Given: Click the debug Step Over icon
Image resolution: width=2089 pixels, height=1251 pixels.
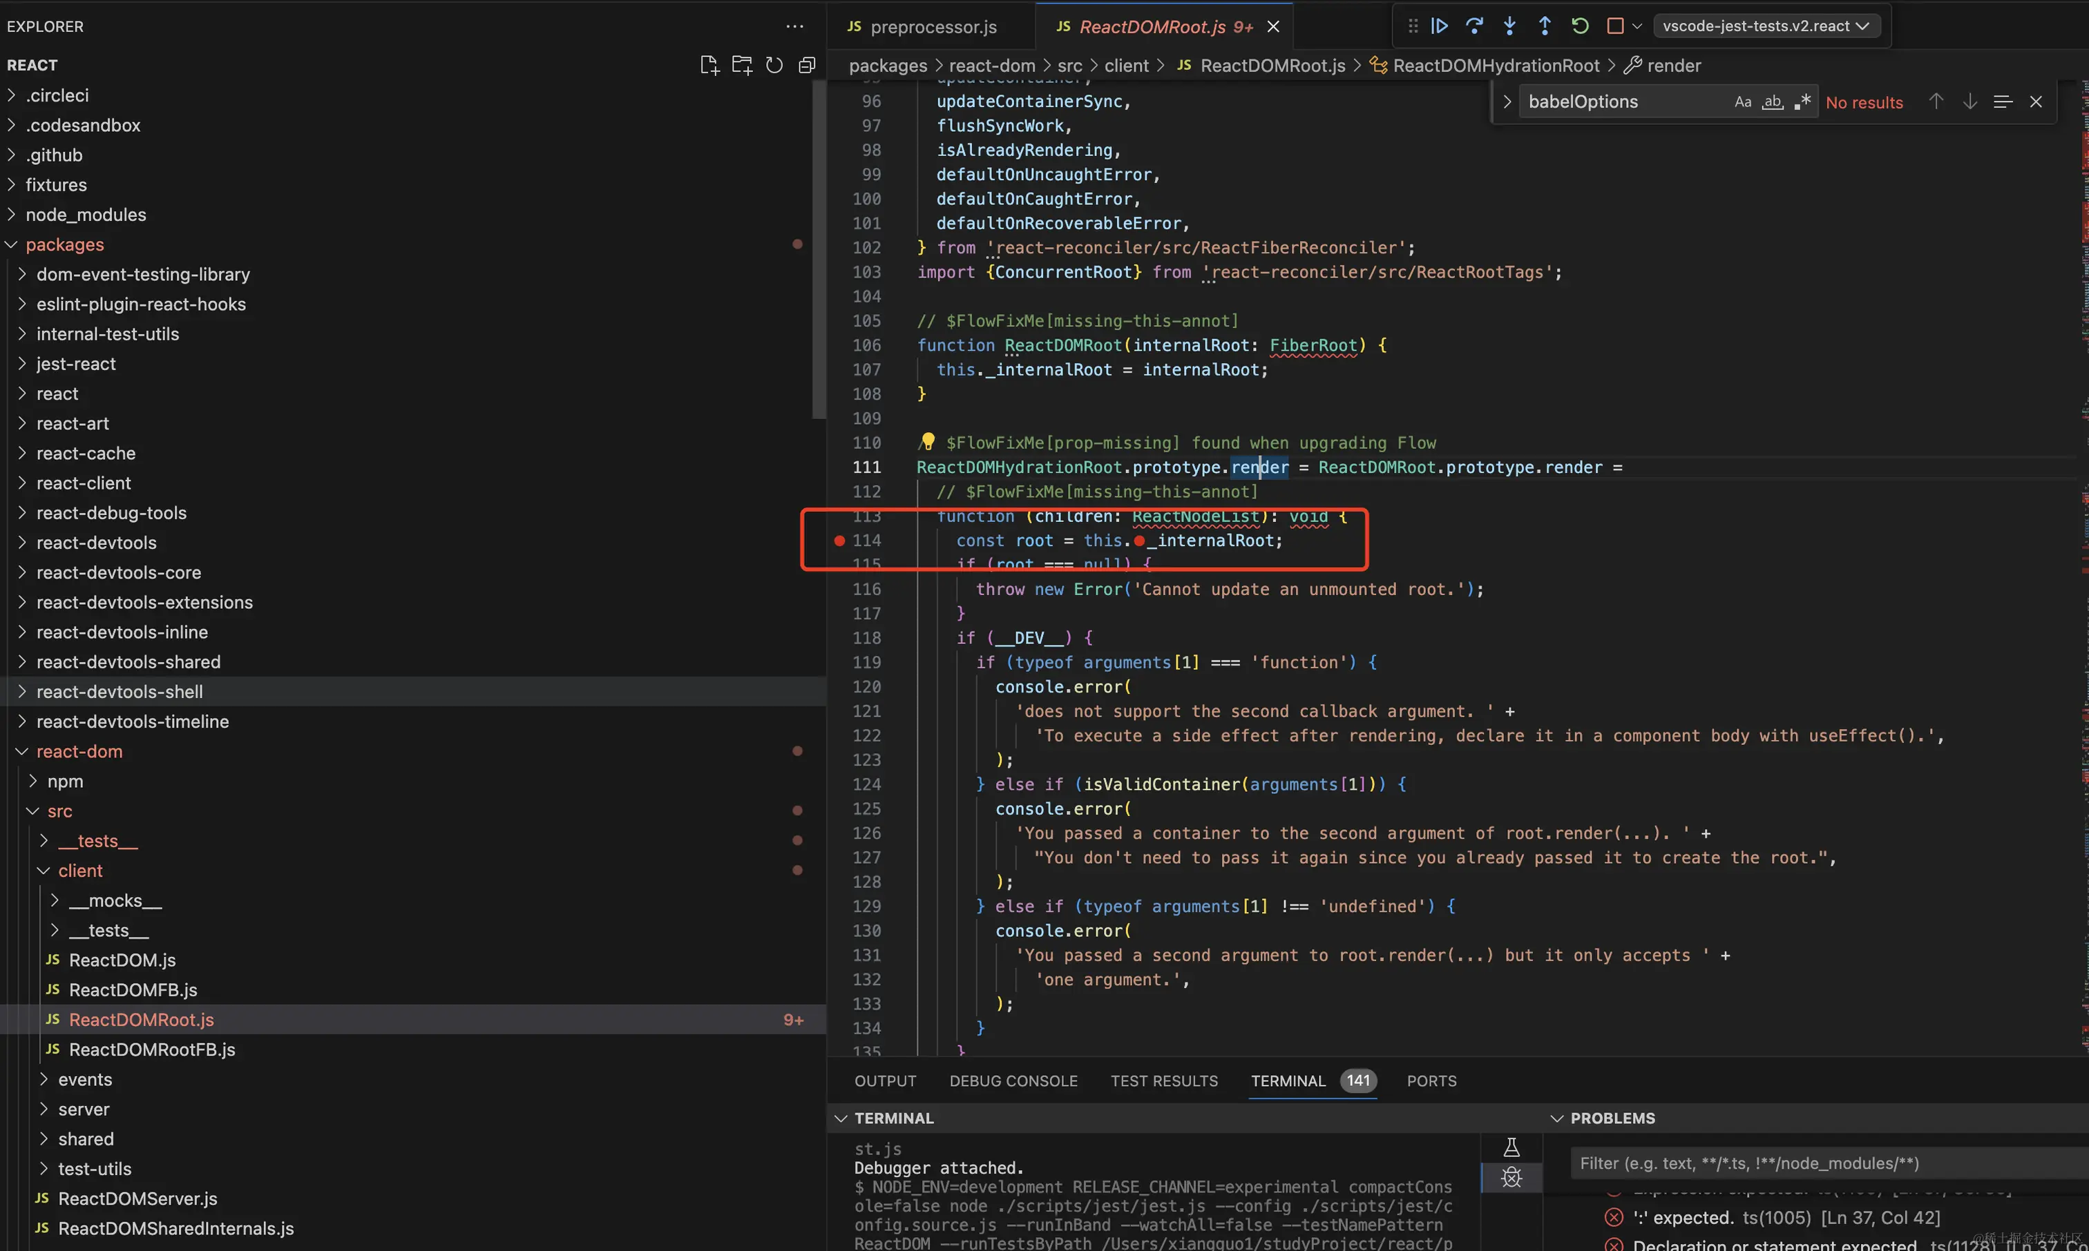Looking at the screenshot, I should tap(1474, 26).
